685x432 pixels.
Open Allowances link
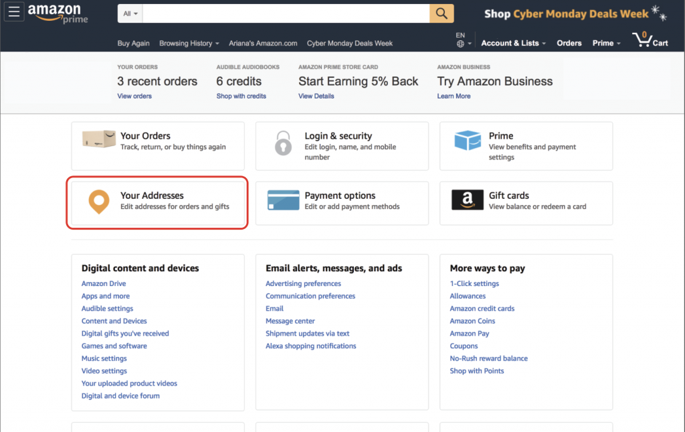[x=468, y=296]
